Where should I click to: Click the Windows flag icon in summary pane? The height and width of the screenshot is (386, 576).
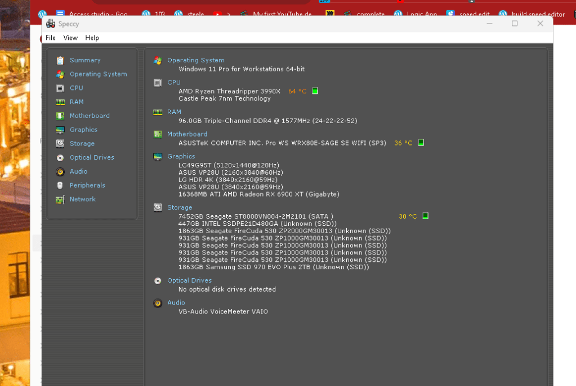click(158, 61)
